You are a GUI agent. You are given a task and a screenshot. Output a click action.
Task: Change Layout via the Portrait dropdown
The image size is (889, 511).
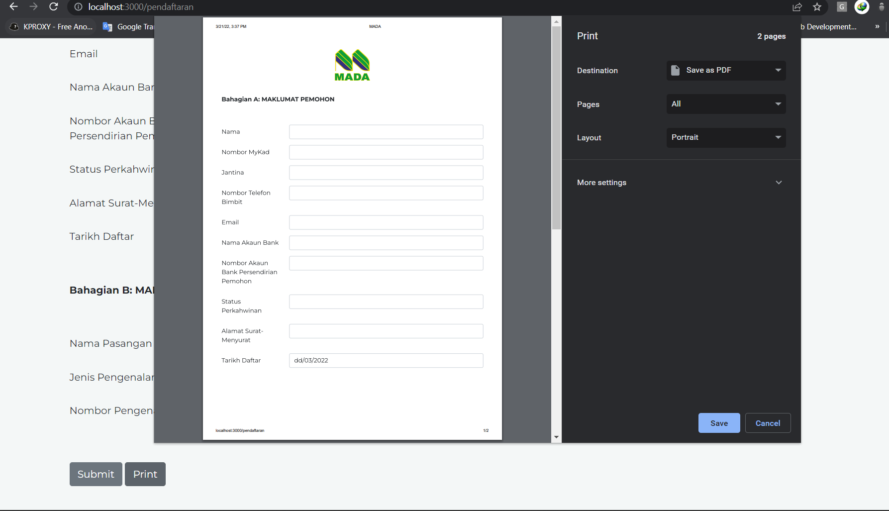coord(726,137)
